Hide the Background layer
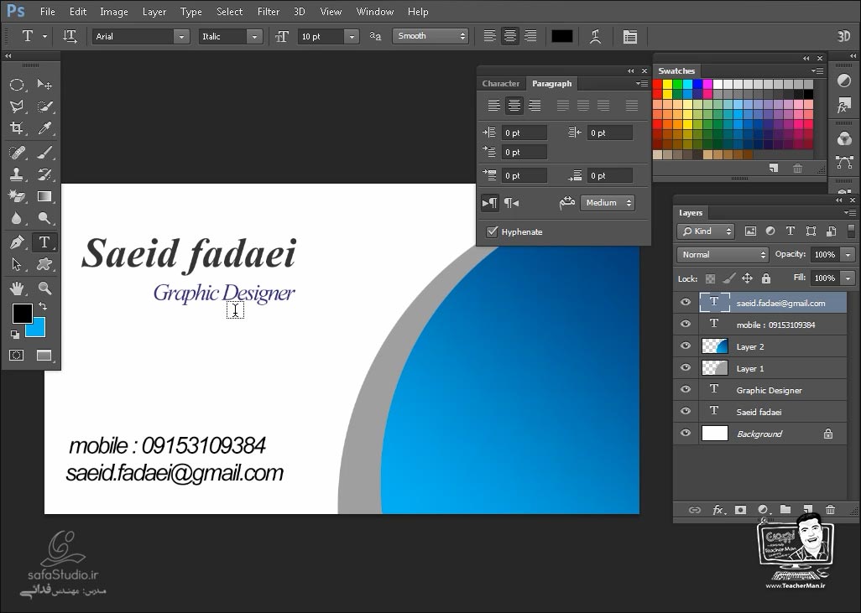 click(686, 433)
